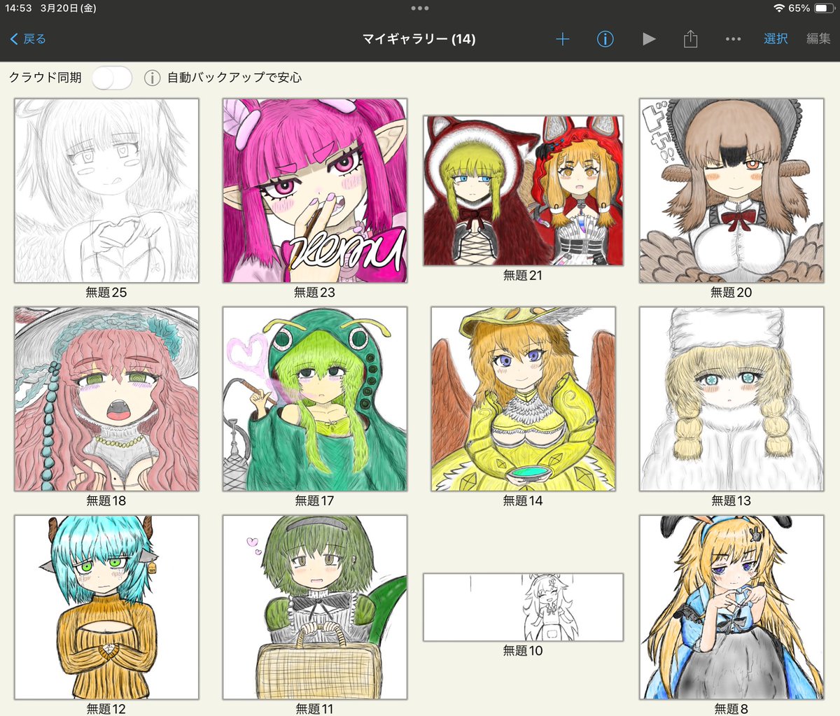This screenshot has height=716, width=840.
Task: Open the 無題21 red hooded girls artwork
Action: coord(523,190)
